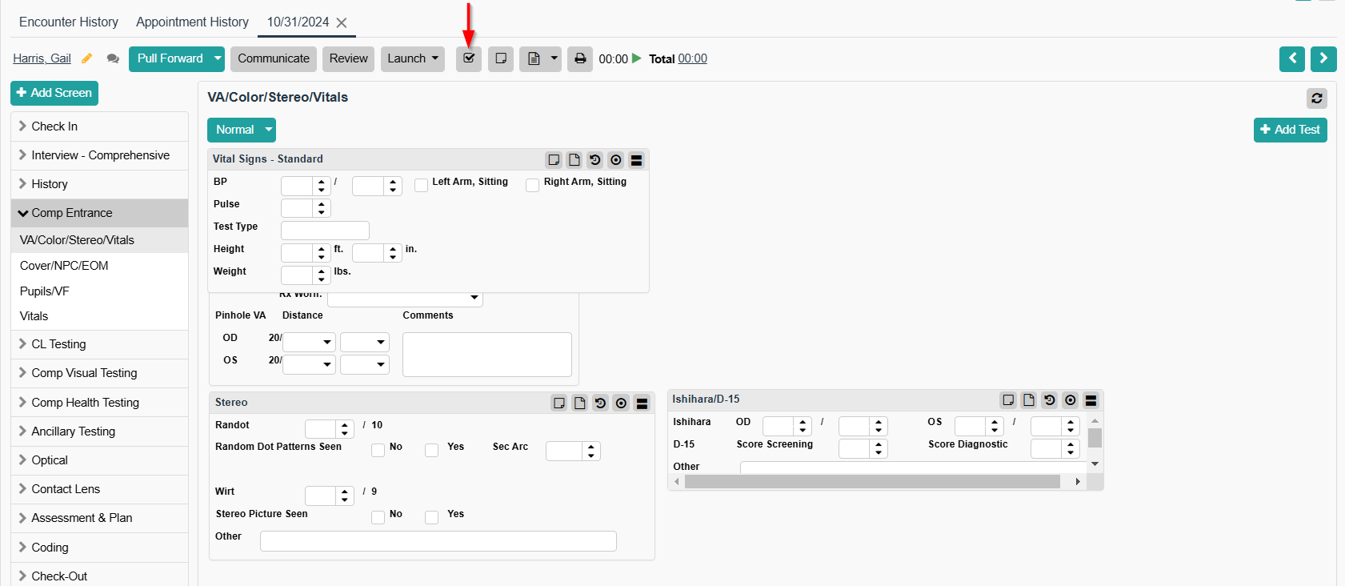Start the encounter timer play button
The image size is (1345, 586).
coord(637,58)
